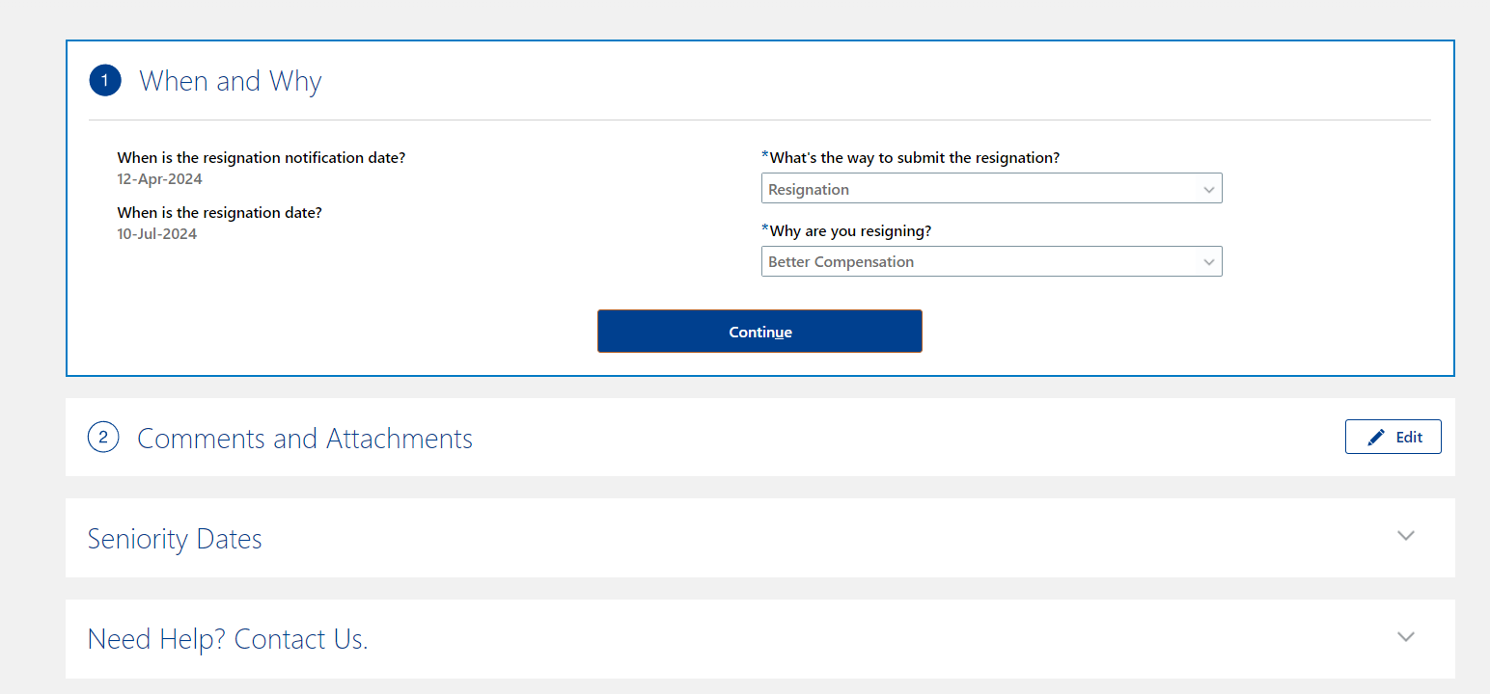Click the step 1 numbered circle badge
1490x694 pixels.
pos(104,80)
